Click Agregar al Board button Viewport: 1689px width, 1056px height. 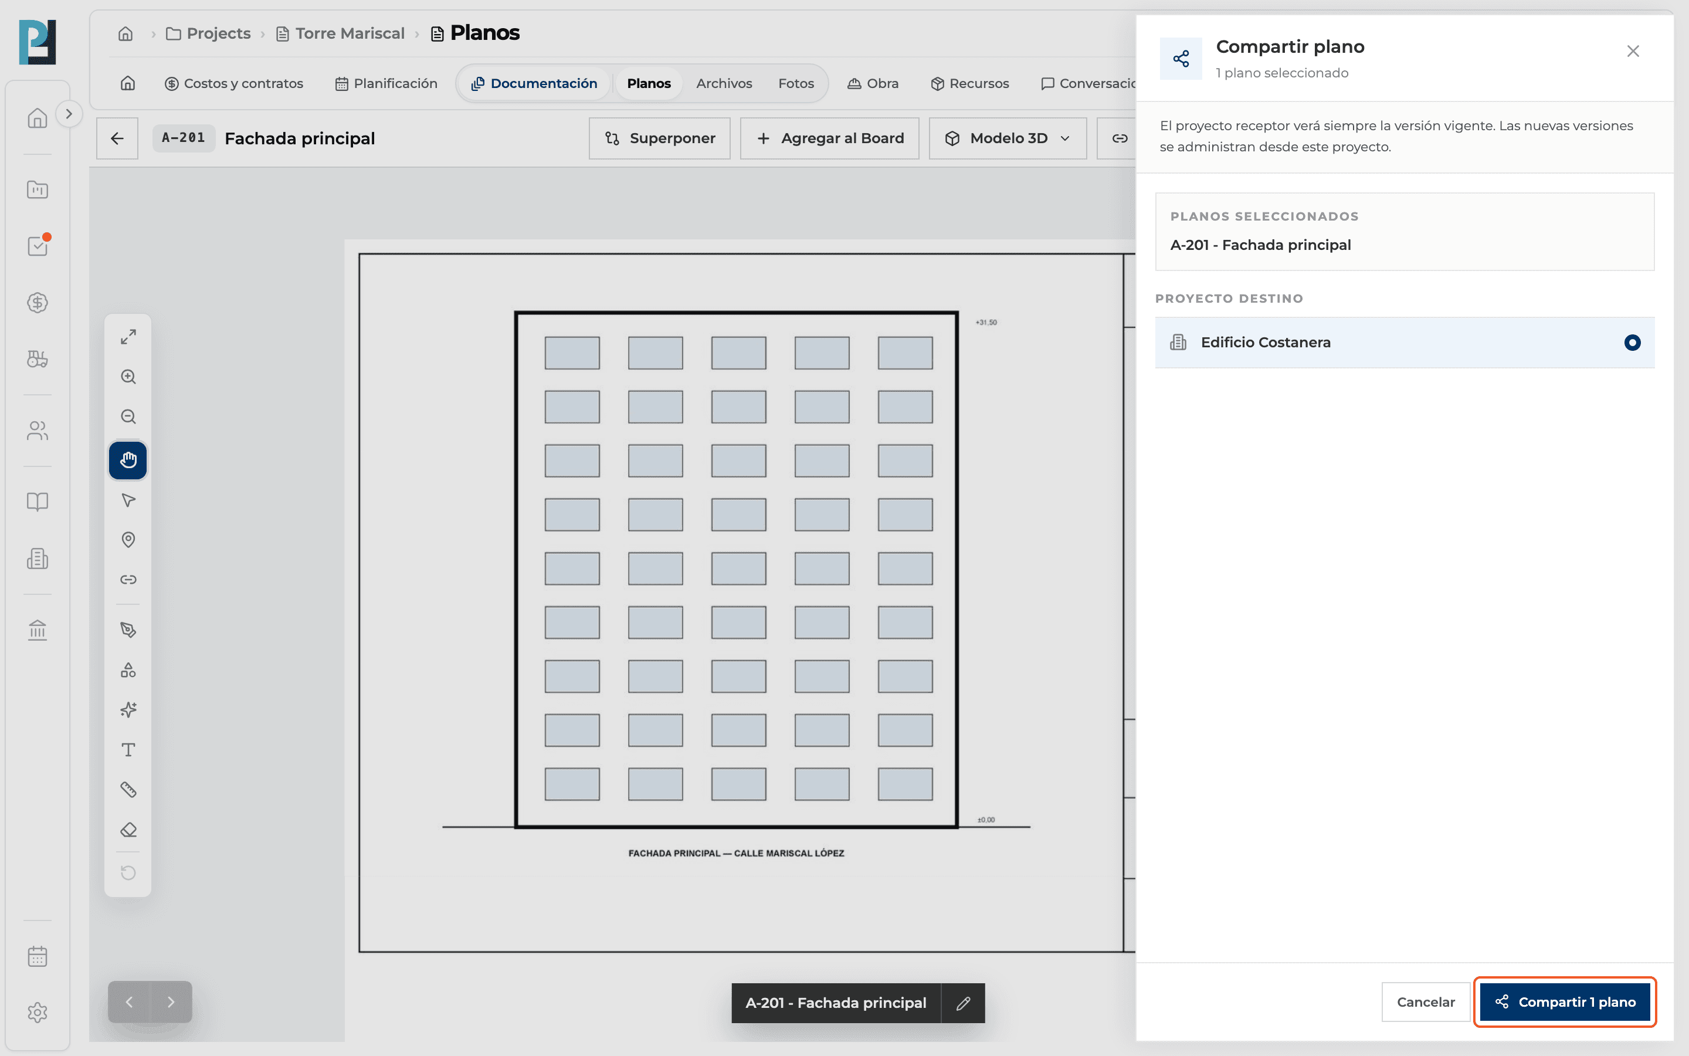pyautogui.click(x=830, y=138)
